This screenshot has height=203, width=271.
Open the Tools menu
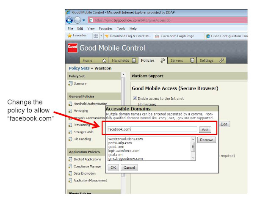tap(121, 28)
